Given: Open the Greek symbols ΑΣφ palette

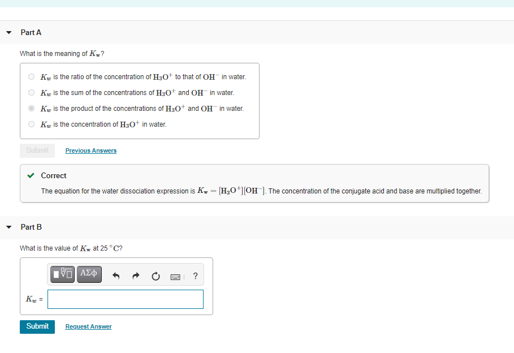Looking at the screenshot, I should (x=89, y=274).
